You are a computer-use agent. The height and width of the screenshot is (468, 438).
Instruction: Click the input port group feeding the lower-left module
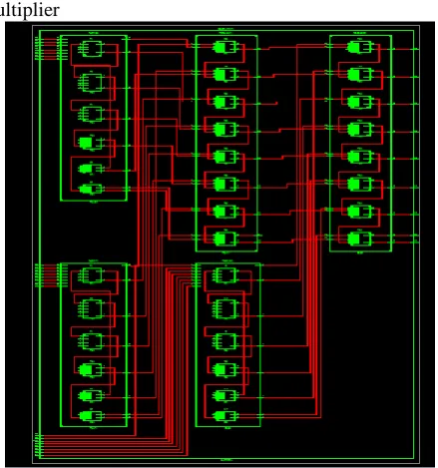tap(39, 275)
